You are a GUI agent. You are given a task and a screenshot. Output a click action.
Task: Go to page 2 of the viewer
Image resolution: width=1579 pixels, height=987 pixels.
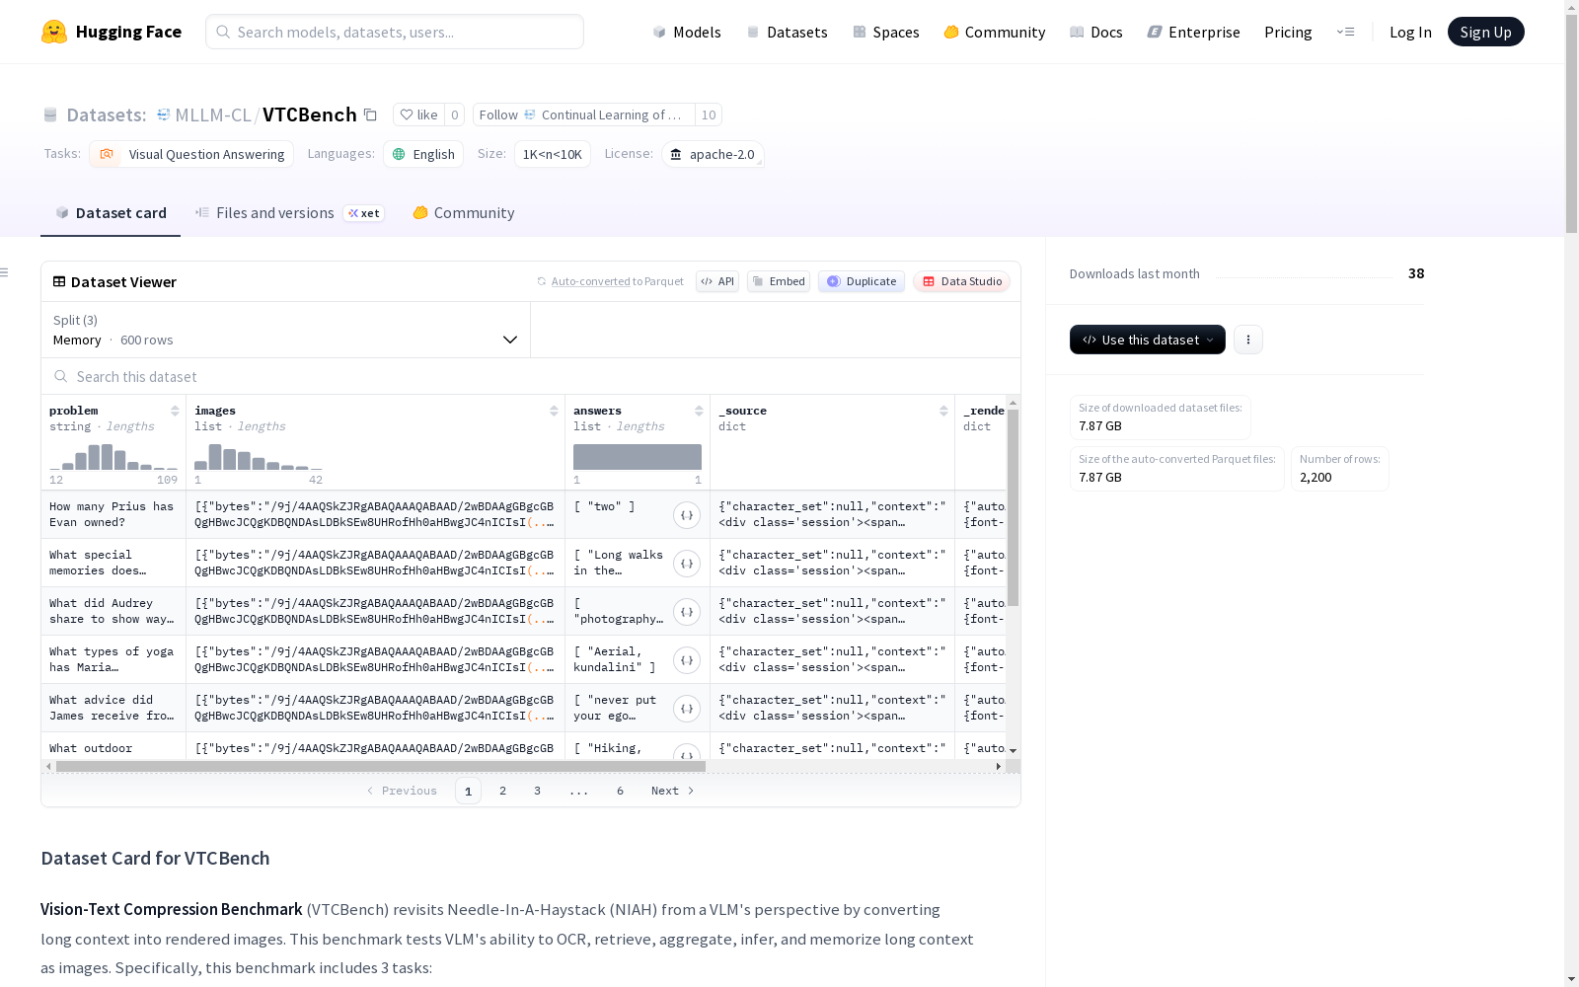point(503,791)
